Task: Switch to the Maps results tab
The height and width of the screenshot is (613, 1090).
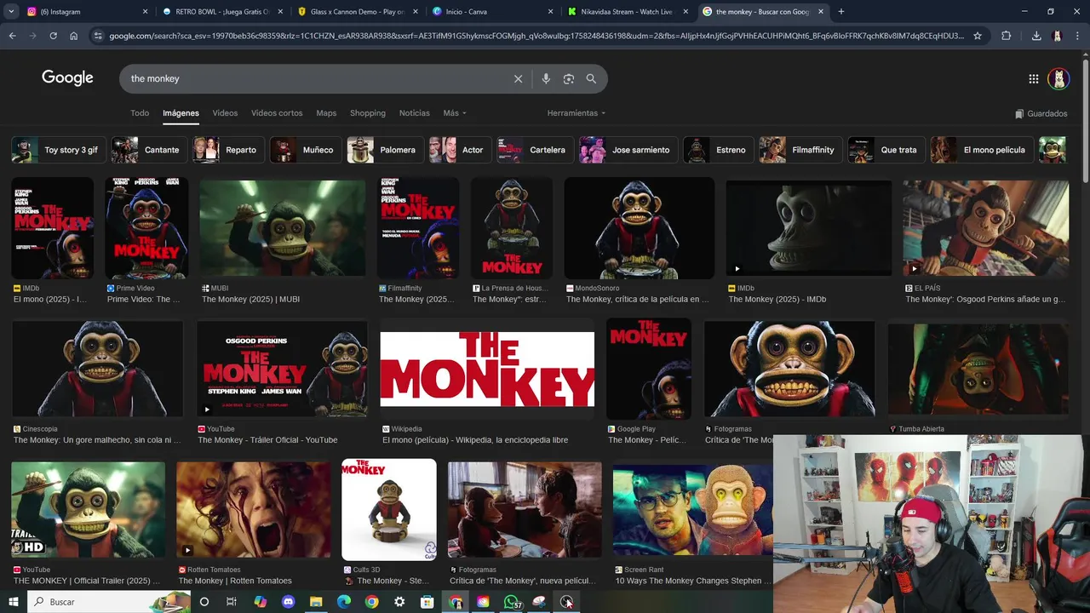Action: coord(326,113)
